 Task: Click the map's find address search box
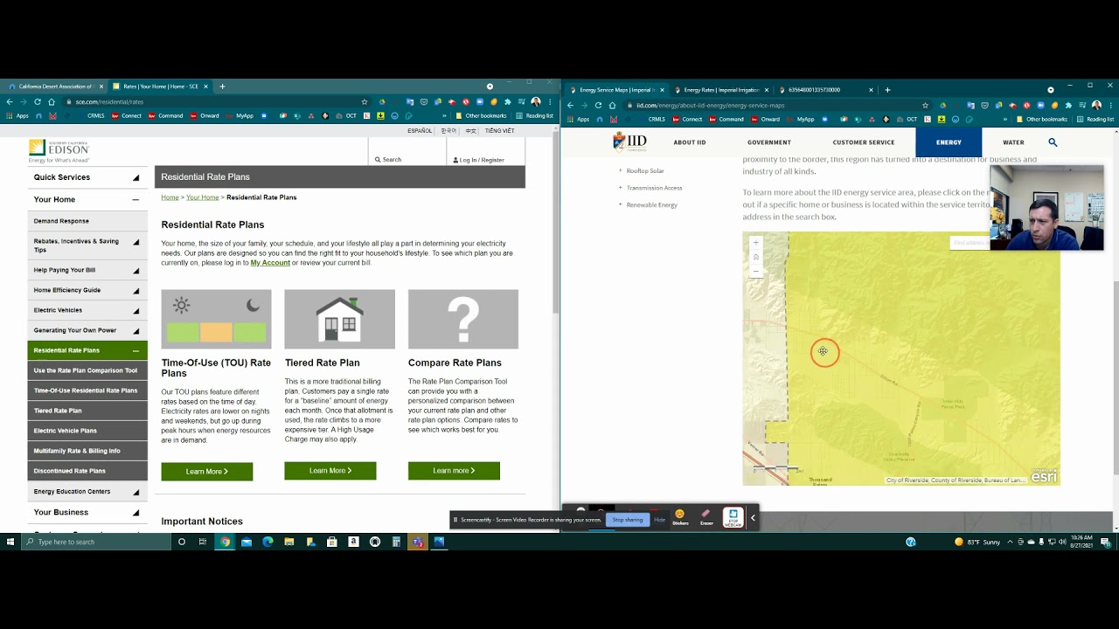click(970, 243)
